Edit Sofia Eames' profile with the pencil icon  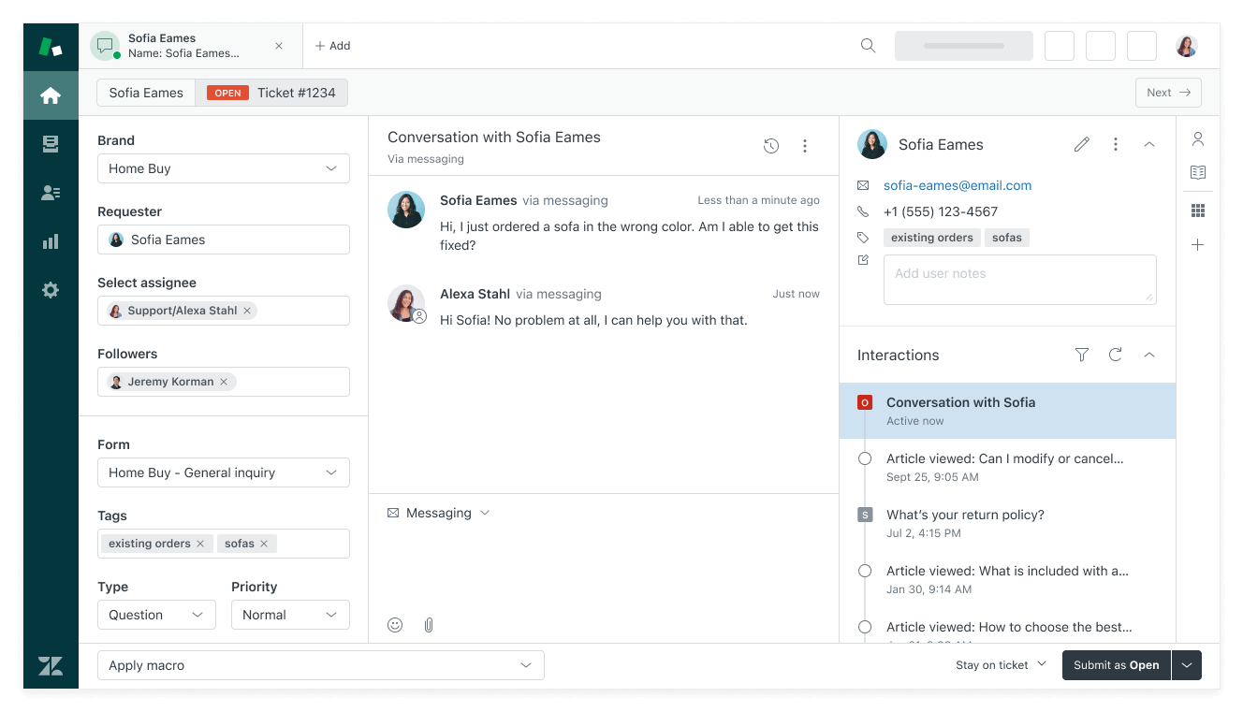(x=1082, y=144)
